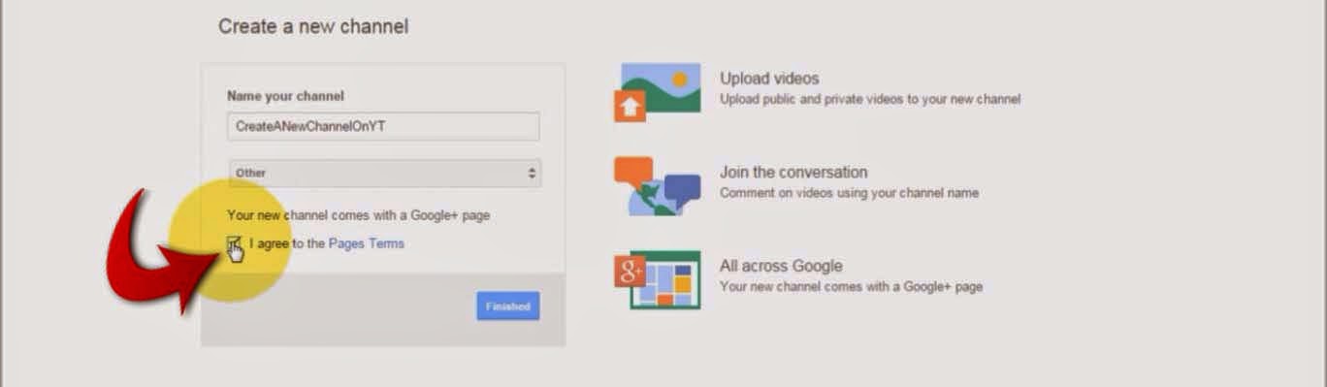
Task: Click 'Comment on videos using your channel name' text
Action: [x=849, y=193]
